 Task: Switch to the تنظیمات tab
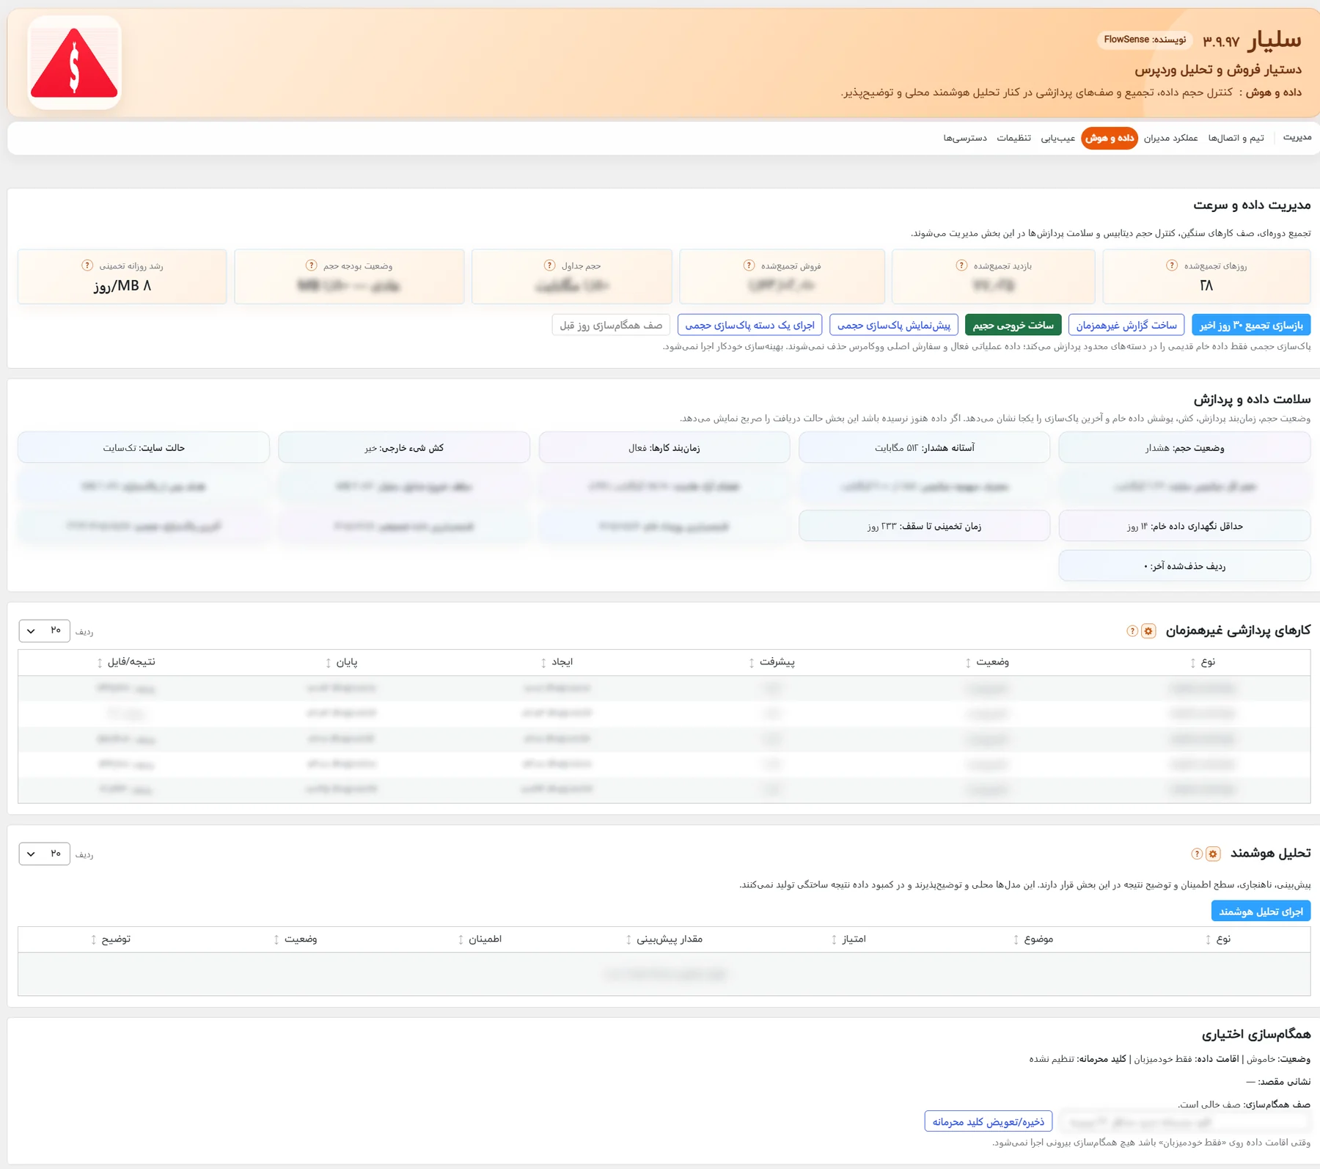(x=1014, y=138)
